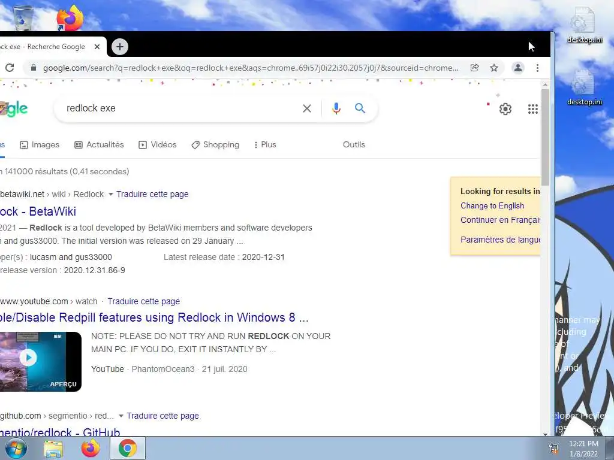Select the Recycle Bin desktop icon

23,17
